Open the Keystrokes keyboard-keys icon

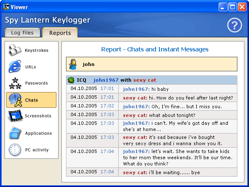click(x=15, y=50)
